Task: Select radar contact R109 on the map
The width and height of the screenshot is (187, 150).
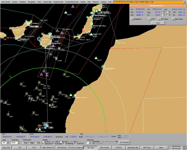Action: pyautogui.click(x=64, y=74)
